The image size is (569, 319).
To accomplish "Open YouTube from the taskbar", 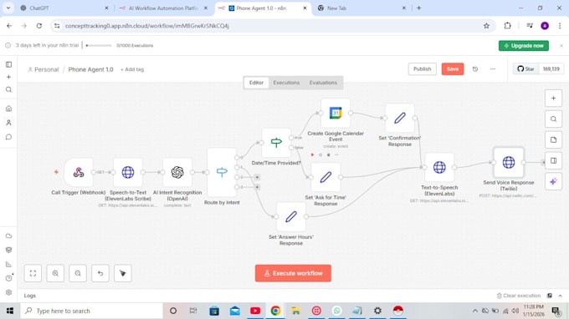I will (x=255, y=311).
